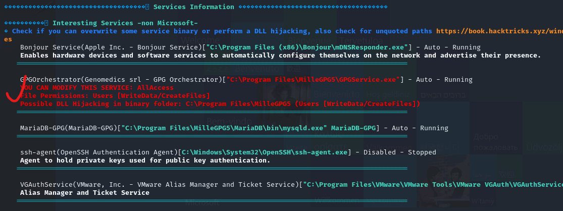Click 'Auto - Running' status of MariaDB-GPG
This screenshot has height=211, width=563.
[420, 128]
